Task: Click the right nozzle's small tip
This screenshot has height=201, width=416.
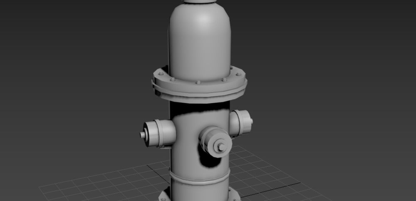Action: [251, 121]
